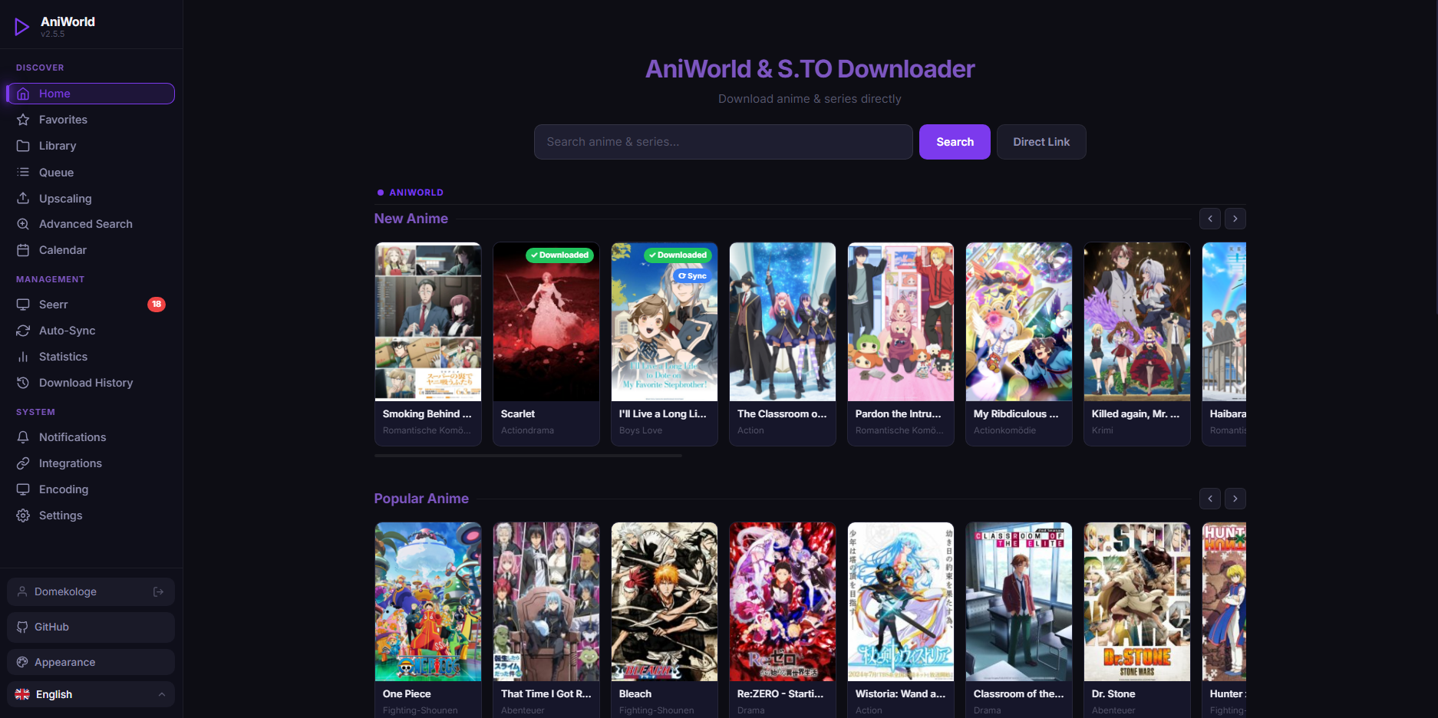Viewport: 1438px width, 718px height.
Task: Click the AniWorld play logo icon
Action: 22,27
